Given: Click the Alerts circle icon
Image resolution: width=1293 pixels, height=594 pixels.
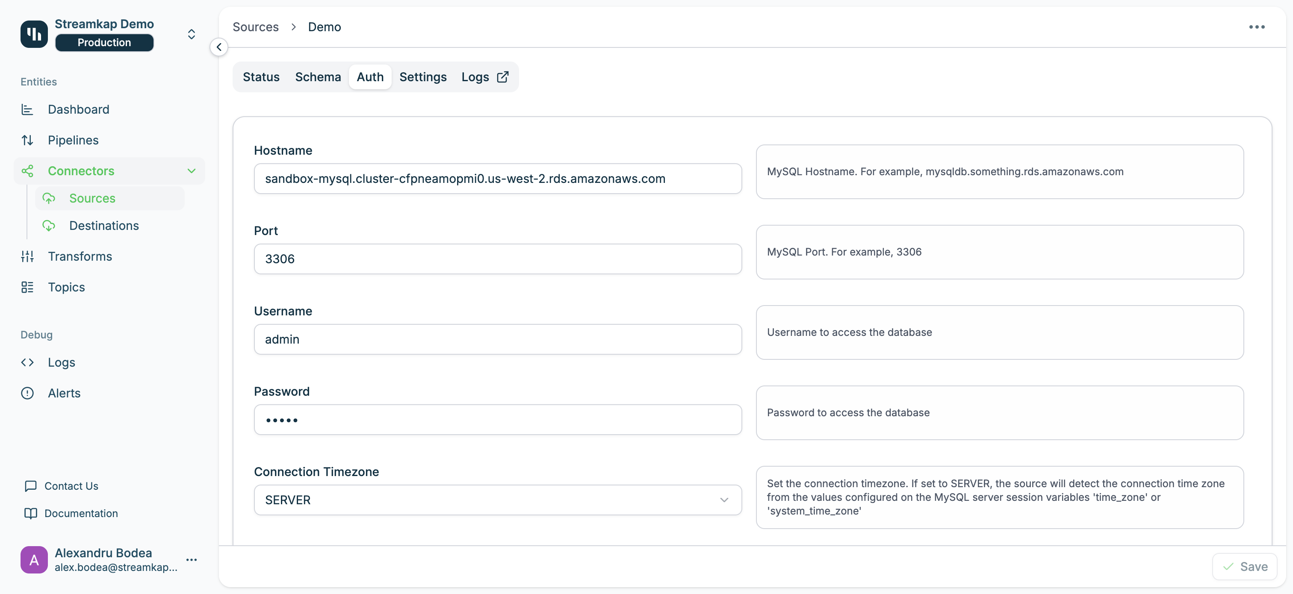Looking at the screenshot, I should pos(27,393).
